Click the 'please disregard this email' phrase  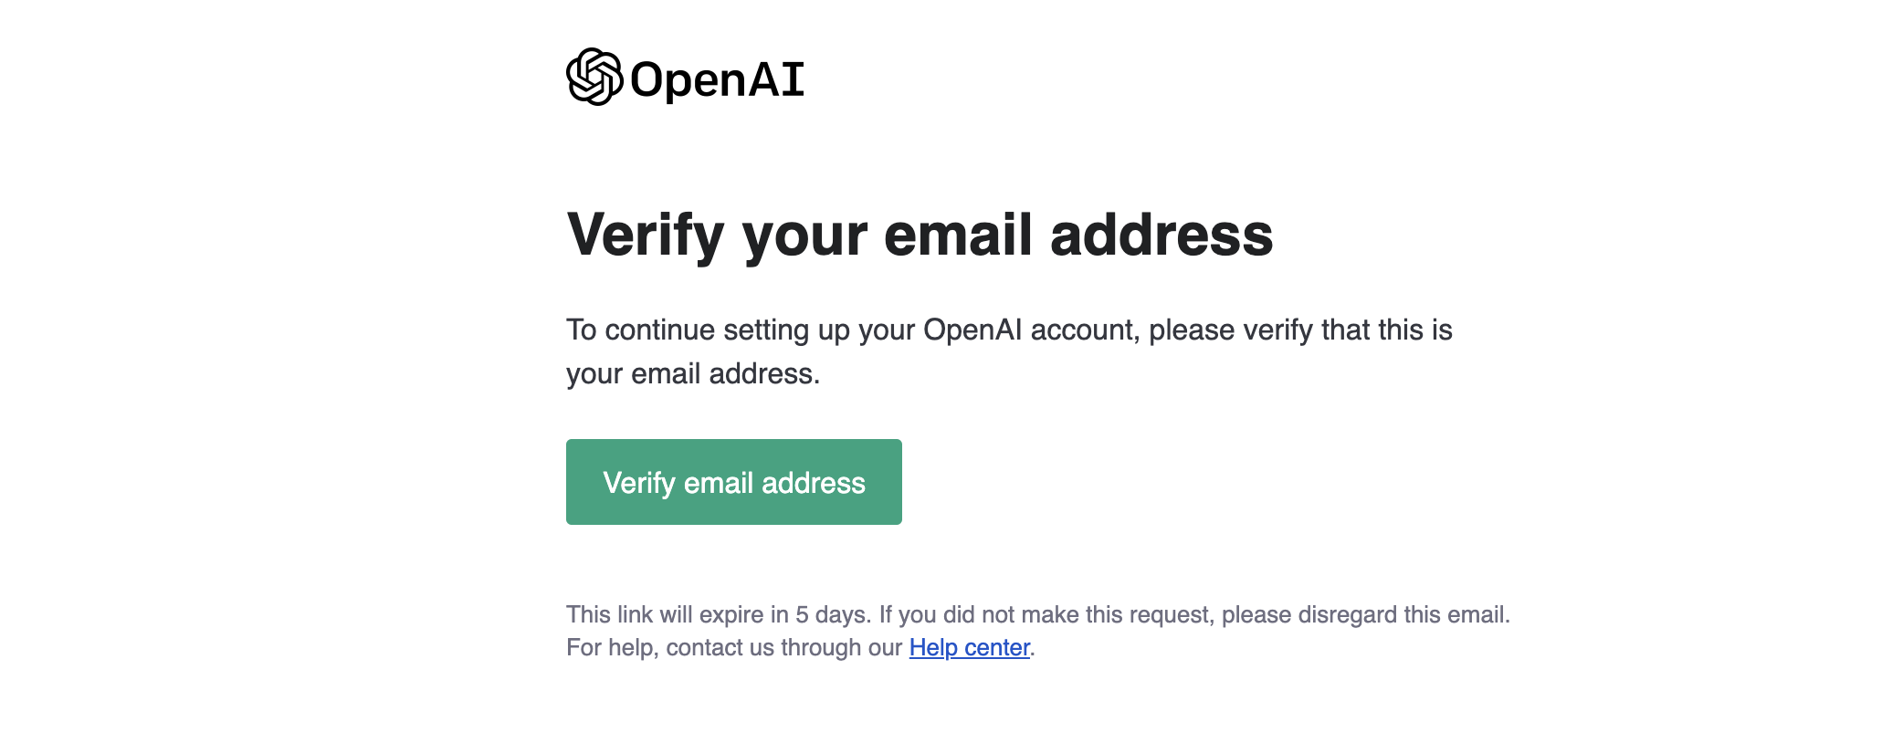point(1364,614)
